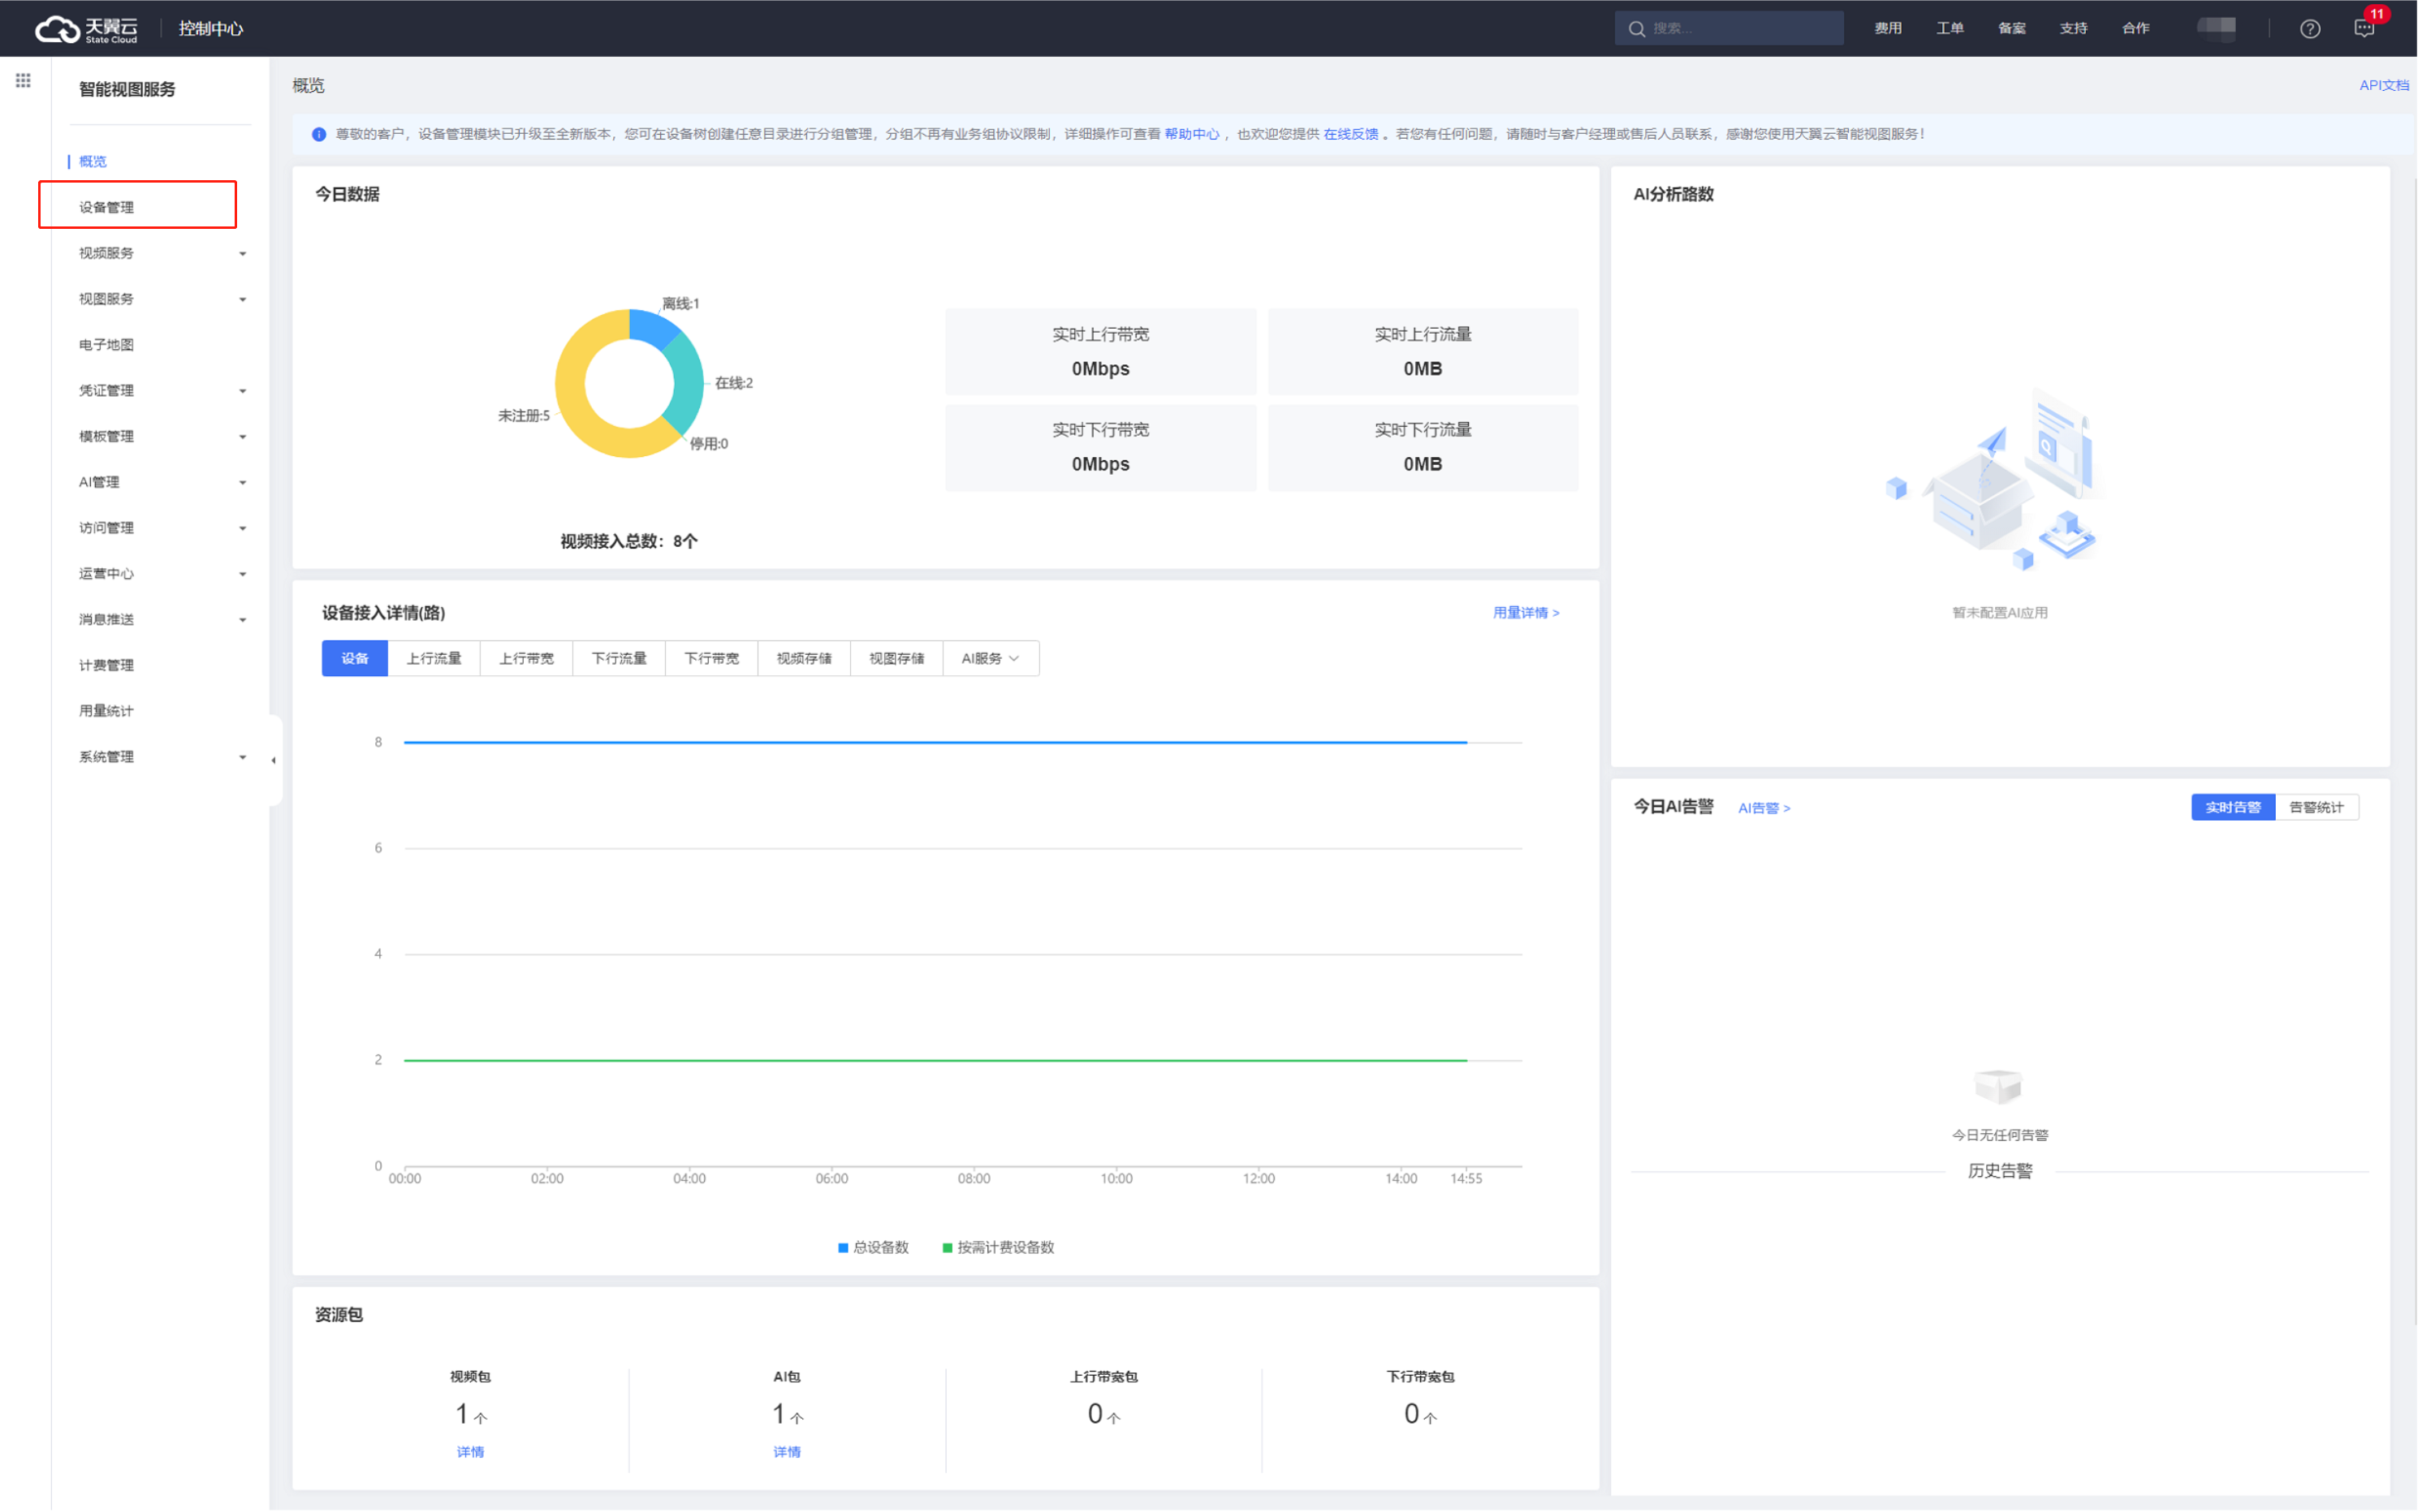Viewport: 2418px width, 1512px height.
Task: Open the apps grid icon
Action: pos(23,80)
